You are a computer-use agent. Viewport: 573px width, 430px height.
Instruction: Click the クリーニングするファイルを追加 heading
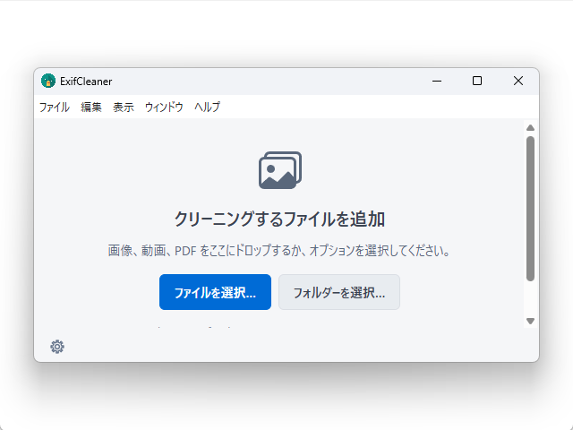(279, 219)
